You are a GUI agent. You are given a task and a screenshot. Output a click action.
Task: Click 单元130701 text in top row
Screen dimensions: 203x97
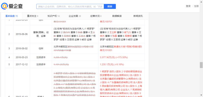coord(106,22)
